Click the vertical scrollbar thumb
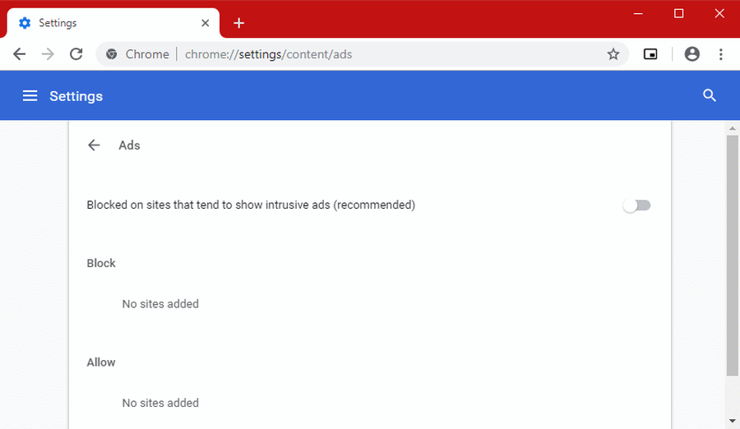740x429 pixels. tap(732, 255)
